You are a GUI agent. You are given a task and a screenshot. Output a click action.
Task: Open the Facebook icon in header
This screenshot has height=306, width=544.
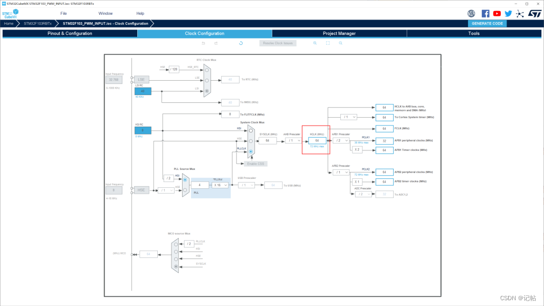pos(485,14)
